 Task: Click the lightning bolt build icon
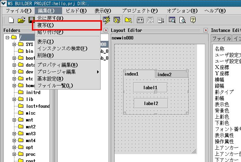coord(106,20)
